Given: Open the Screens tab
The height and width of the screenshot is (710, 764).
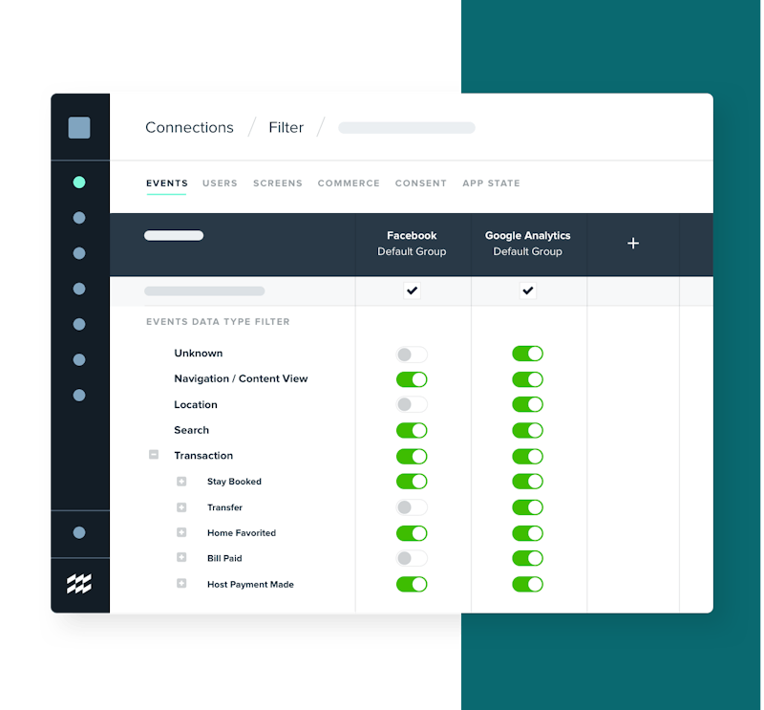Looking at the screenshot, I should (278, 183).
